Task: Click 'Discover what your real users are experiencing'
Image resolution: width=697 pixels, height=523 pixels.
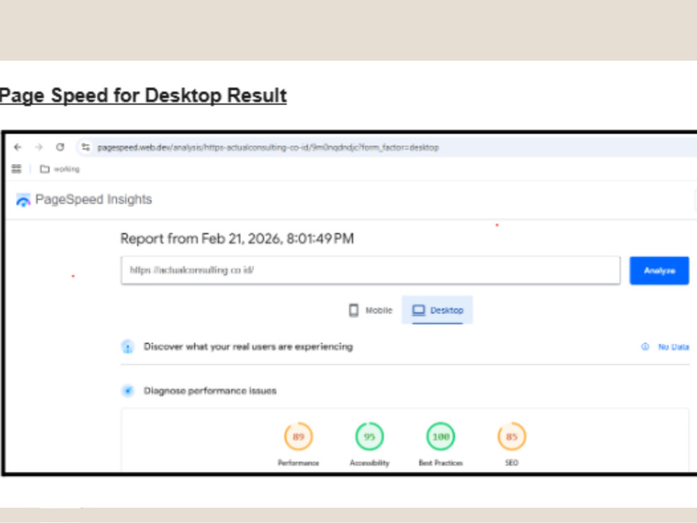Action: coord(248,347)
